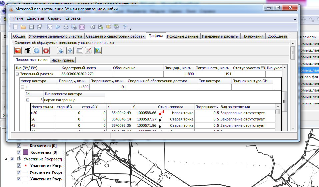Image resolution: width=319 pixels, height=187 pixels.
Task: Click the MIF import button
Action: coord(27,51)
